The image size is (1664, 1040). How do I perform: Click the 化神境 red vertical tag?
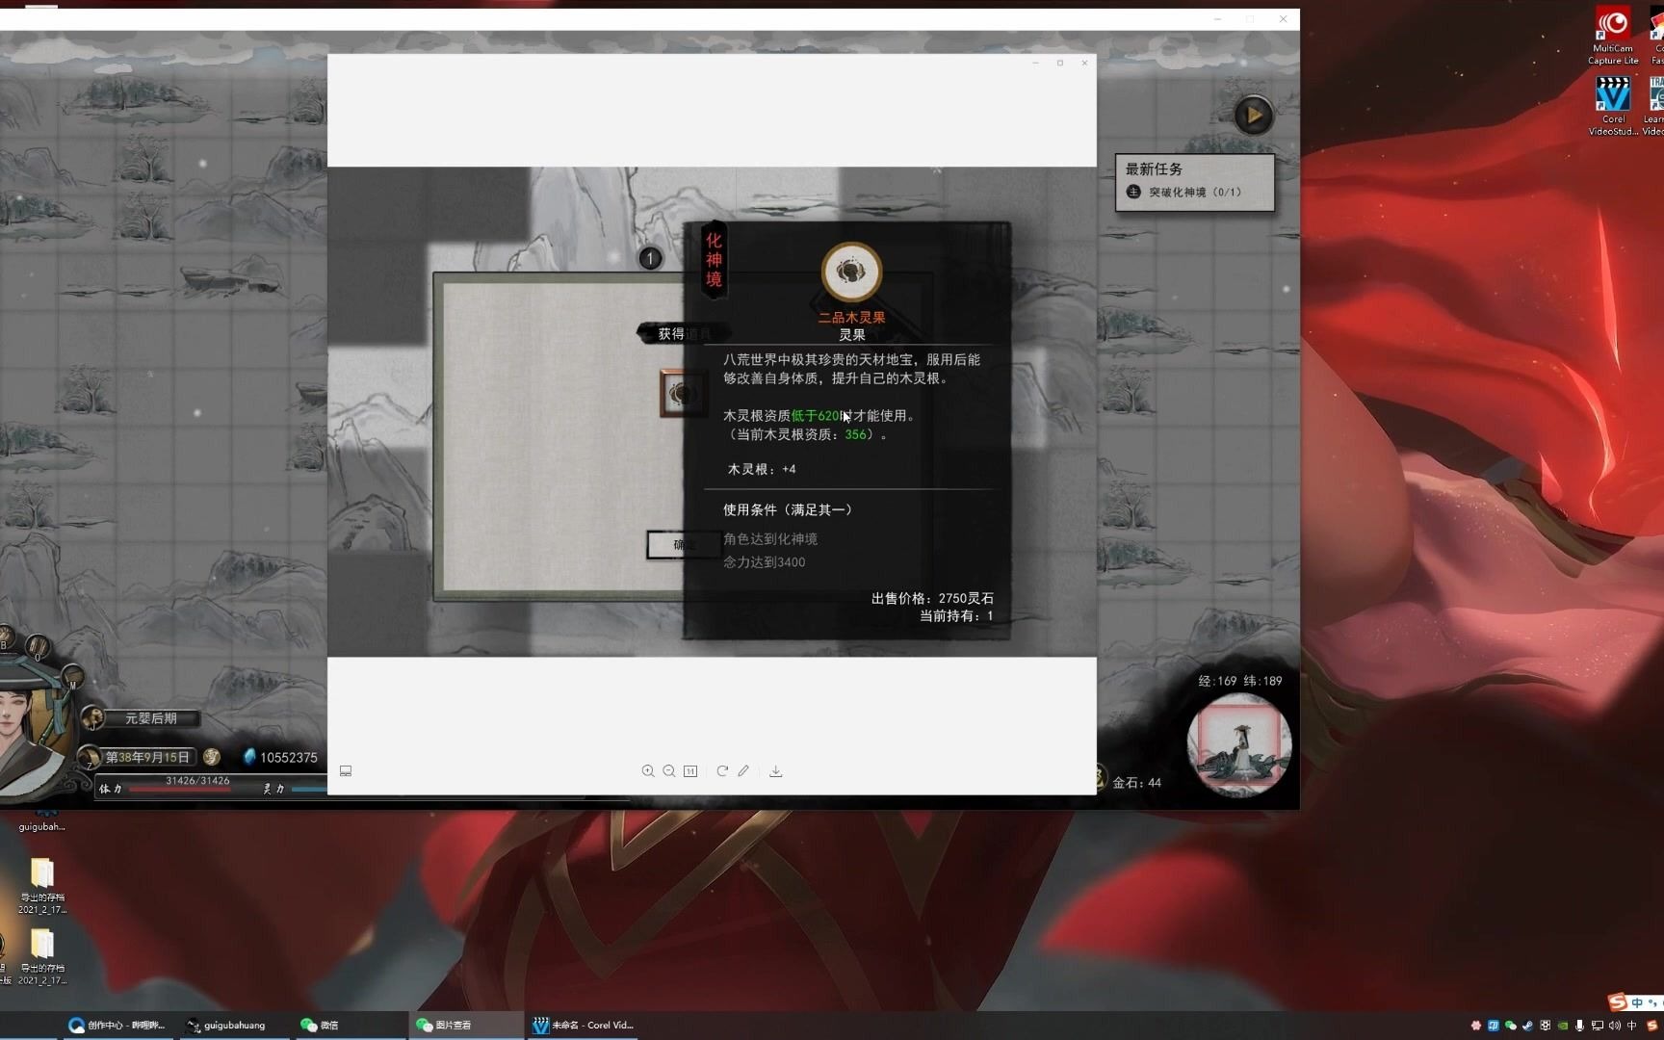714,260
